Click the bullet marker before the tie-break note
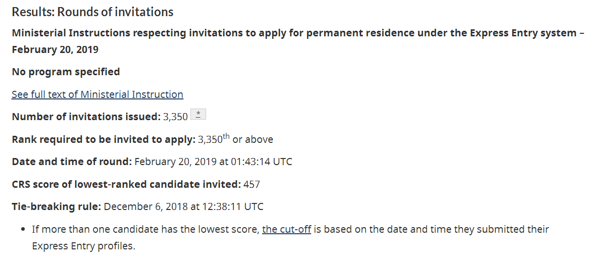Image resolution: width=592 pixels, height=262 pixels. point(24,230)
